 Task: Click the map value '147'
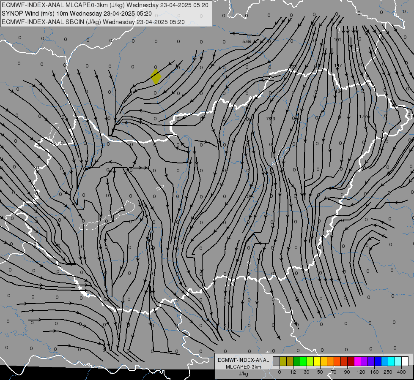pyautogui.click(x=338, y=65)
